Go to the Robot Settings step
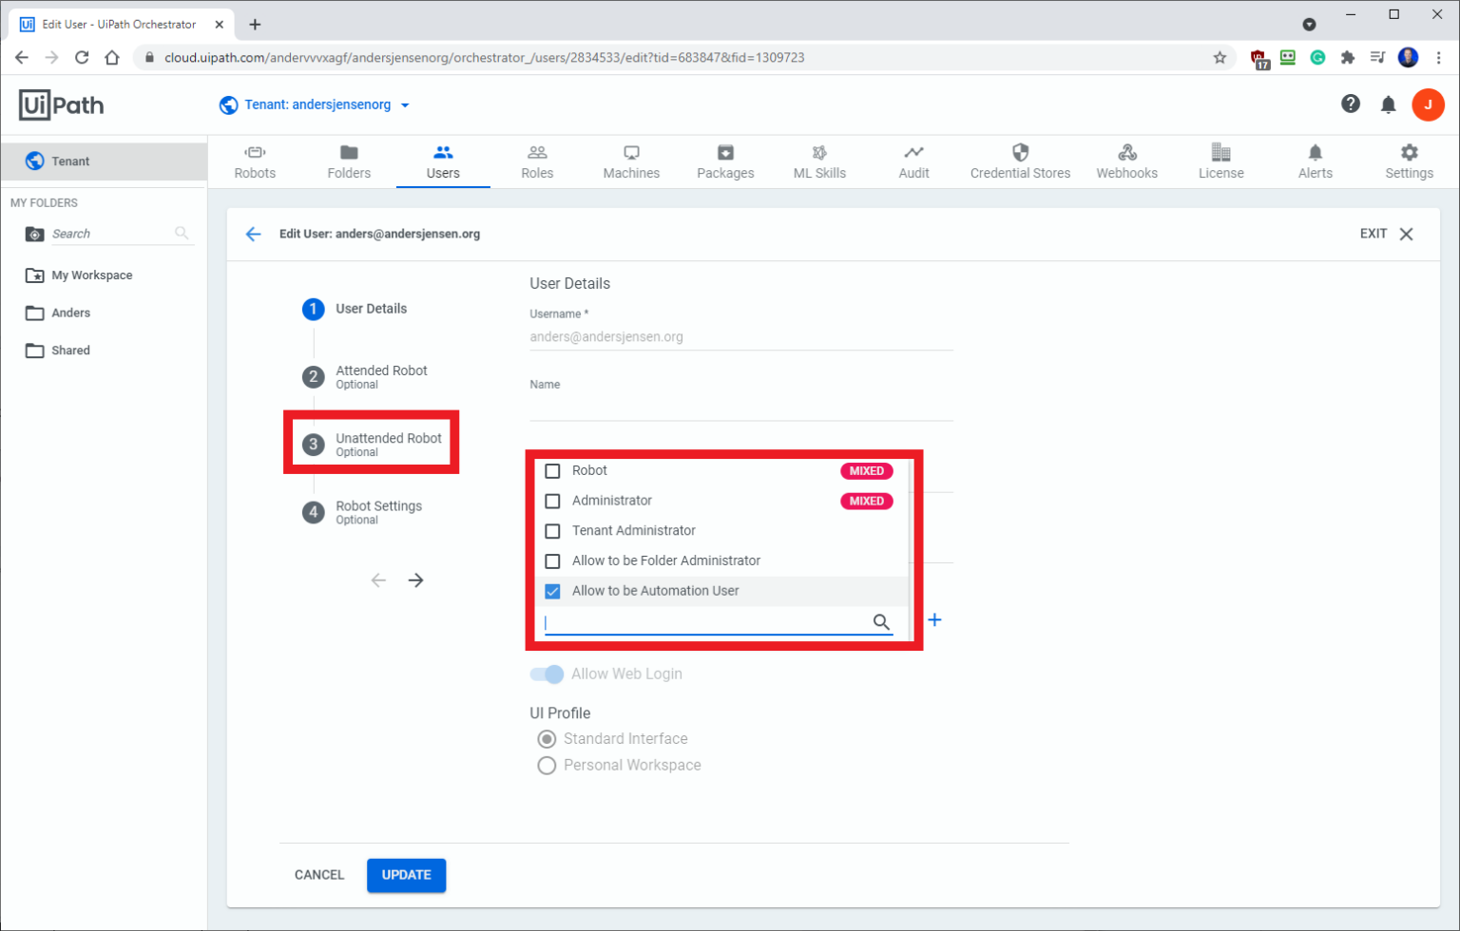This screenshot has width=1460, height=931. tap(378, 513)
